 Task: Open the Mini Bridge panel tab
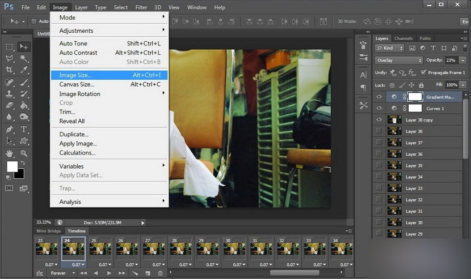(49, 231)
